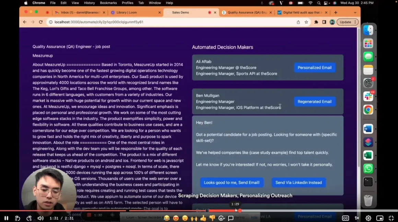React with thumbs down emoji
This screenshot has width=398, height=222.
(212, 218)
